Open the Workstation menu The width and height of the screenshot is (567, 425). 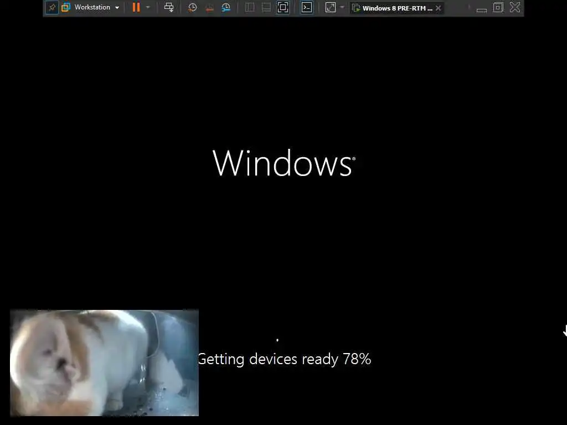[96, 7]
